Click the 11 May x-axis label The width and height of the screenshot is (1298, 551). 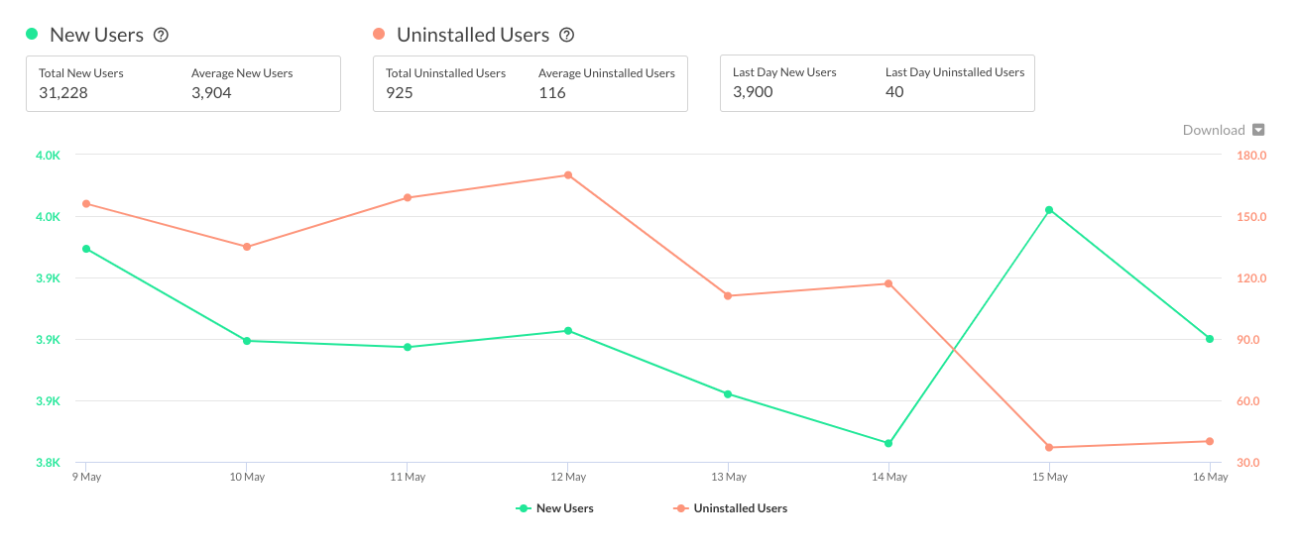[408, 477]
